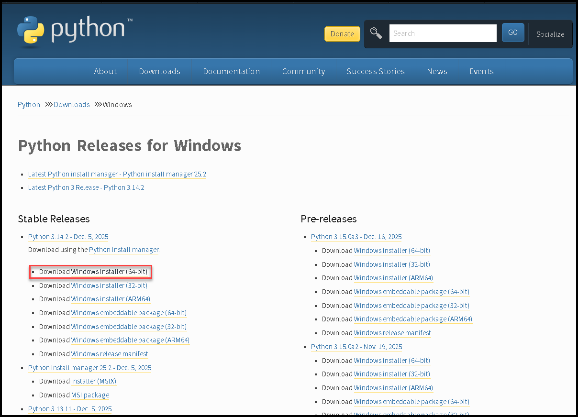Viewport: 578px width, 417px height.
Task: Go to Success Stories in the navigation bar
Action: [x=375, y=71]
